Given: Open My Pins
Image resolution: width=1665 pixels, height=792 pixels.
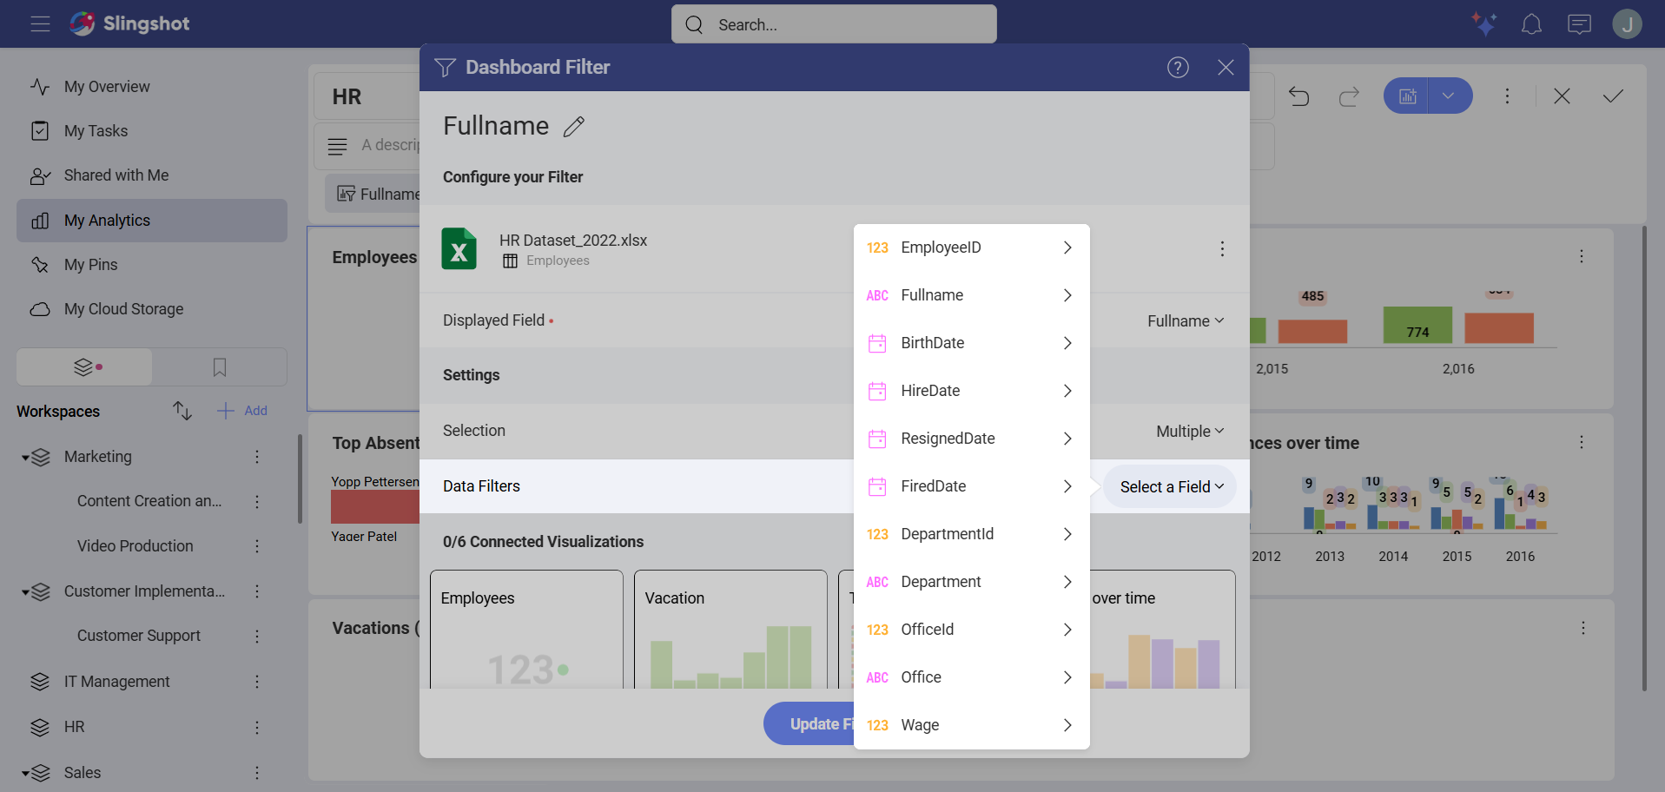Looking at the screenshot, I should (152, 265).
